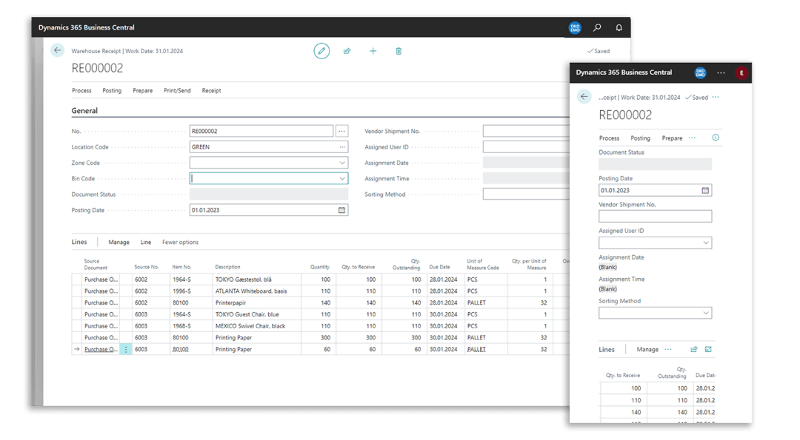
Task: Delete the receipt using the trash icon
Action: tap(399, 51)
